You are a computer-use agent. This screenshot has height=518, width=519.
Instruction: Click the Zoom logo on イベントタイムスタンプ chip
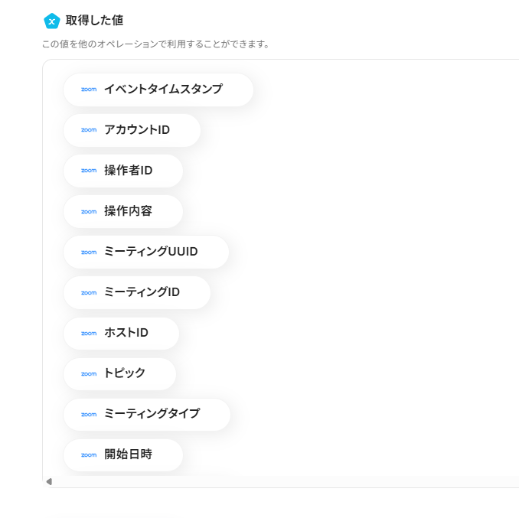coord(89,90)
